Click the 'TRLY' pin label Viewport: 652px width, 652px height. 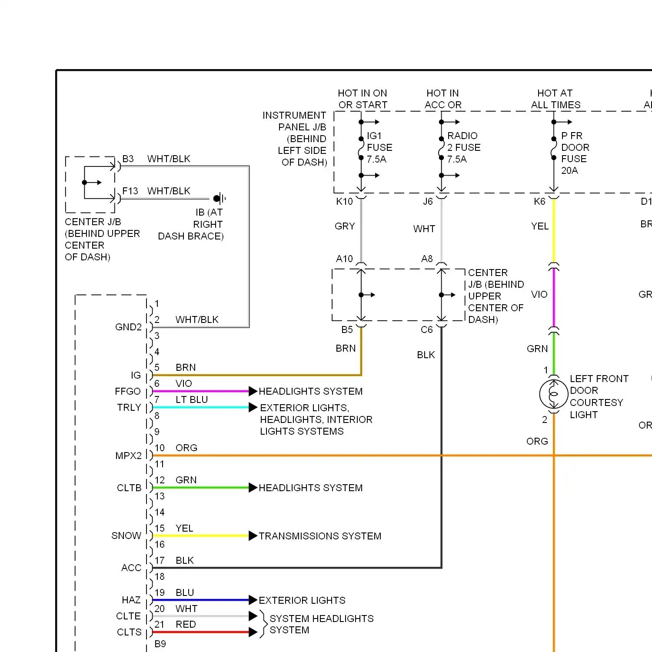(129, 407)
